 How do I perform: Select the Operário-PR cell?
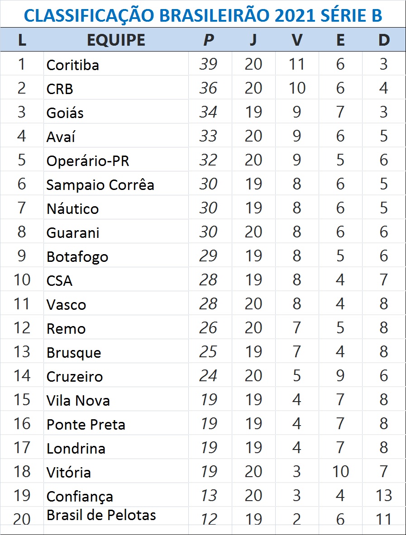[88, 161]
